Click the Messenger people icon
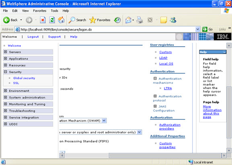232x165 pixels. (173, 20)
